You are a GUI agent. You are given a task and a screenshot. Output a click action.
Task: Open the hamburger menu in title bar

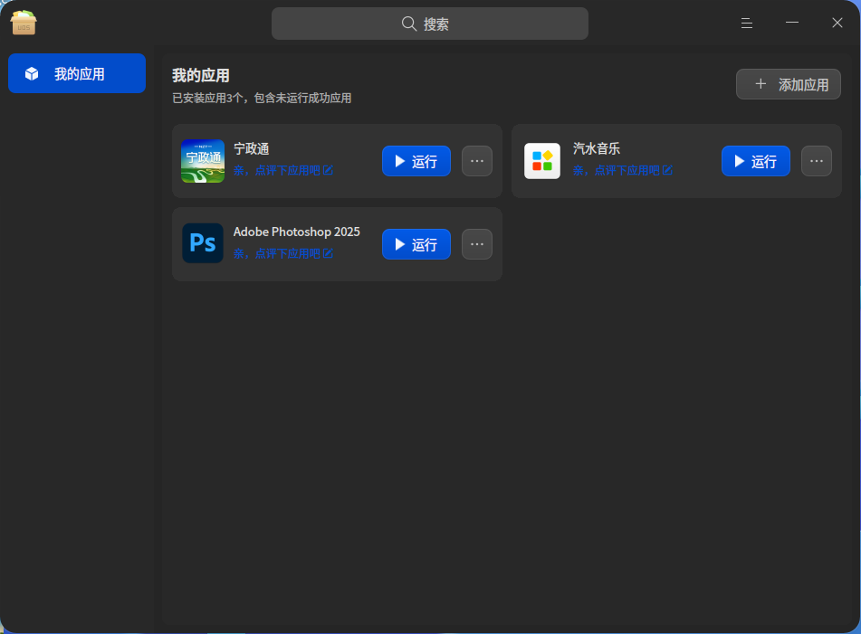746,23
